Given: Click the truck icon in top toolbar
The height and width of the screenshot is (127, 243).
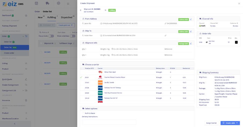Looking at the screenshot, I should [47, 3].
